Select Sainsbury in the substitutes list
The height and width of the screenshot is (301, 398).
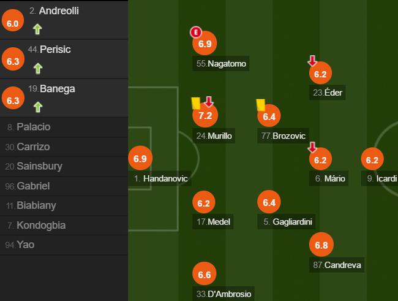pos(64,166)
